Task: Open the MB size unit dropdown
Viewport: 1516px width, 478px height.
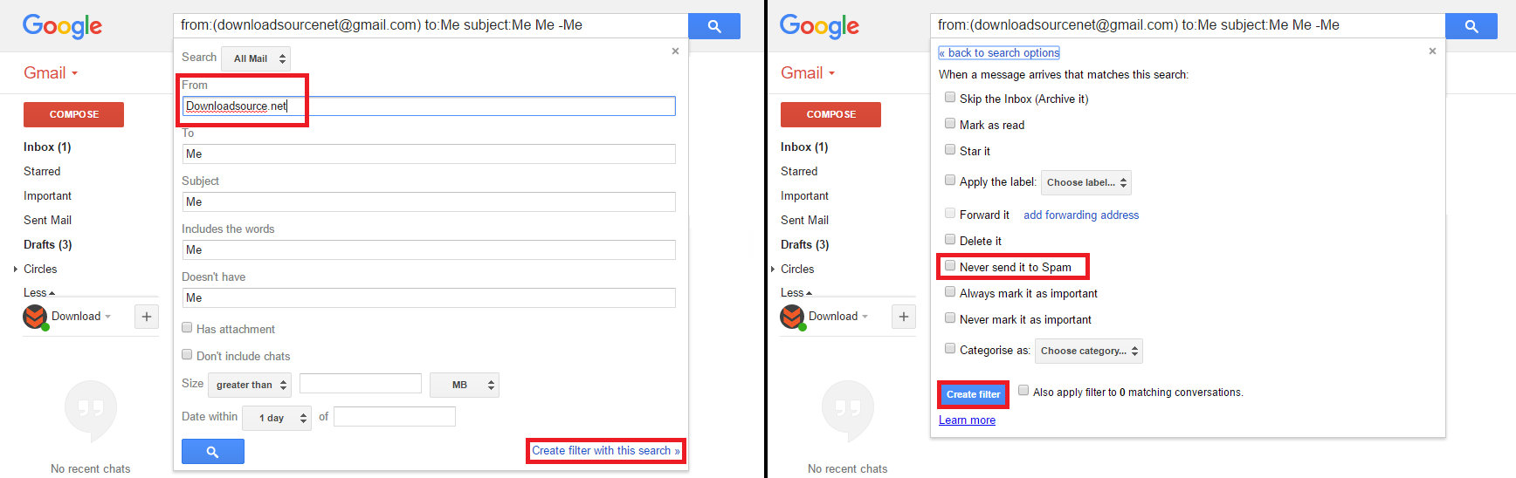Action: [465, 385]
